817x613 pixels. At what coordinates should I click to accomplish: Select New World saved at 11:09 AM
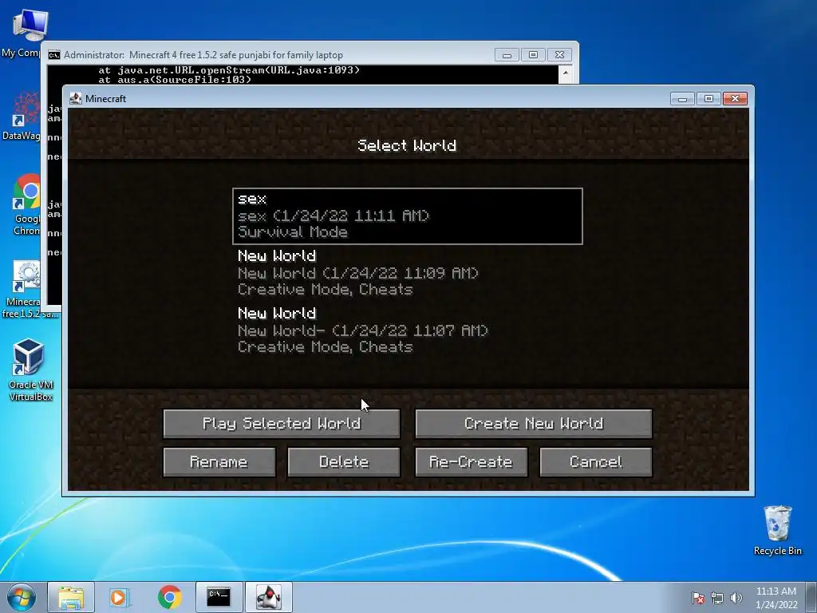click(x=408, y=273)
